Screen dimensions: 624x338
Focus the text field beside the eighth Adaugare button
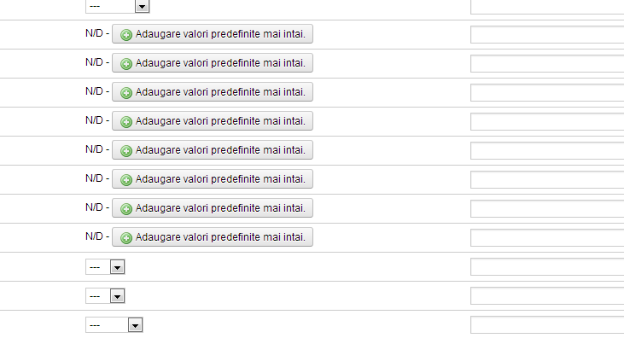(x=547, y=237)
